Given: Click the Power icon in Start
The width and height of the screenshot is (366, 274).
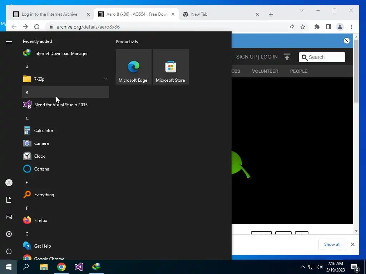Looking at the screenshot, I should pyautogui.click(x=9, y=251).
